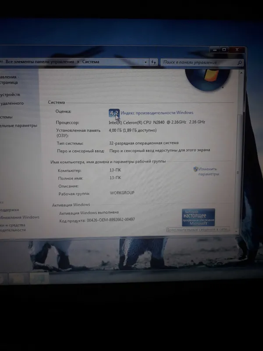Open Дополнительные сведения в сети link
Screen dimensions: 263x351
pos(198,229)
